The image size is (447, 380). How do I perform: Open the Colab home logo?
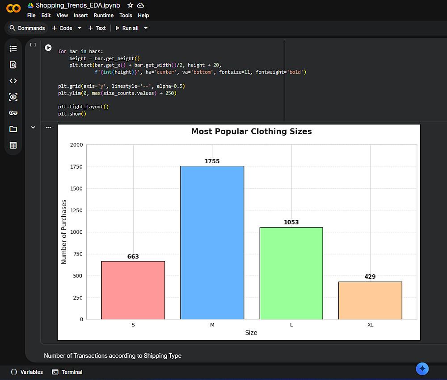(x=13, y=8)
